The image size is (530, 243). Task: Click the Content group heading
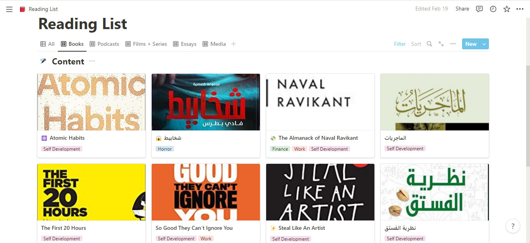pyautogui.click(x=68, y=61)
